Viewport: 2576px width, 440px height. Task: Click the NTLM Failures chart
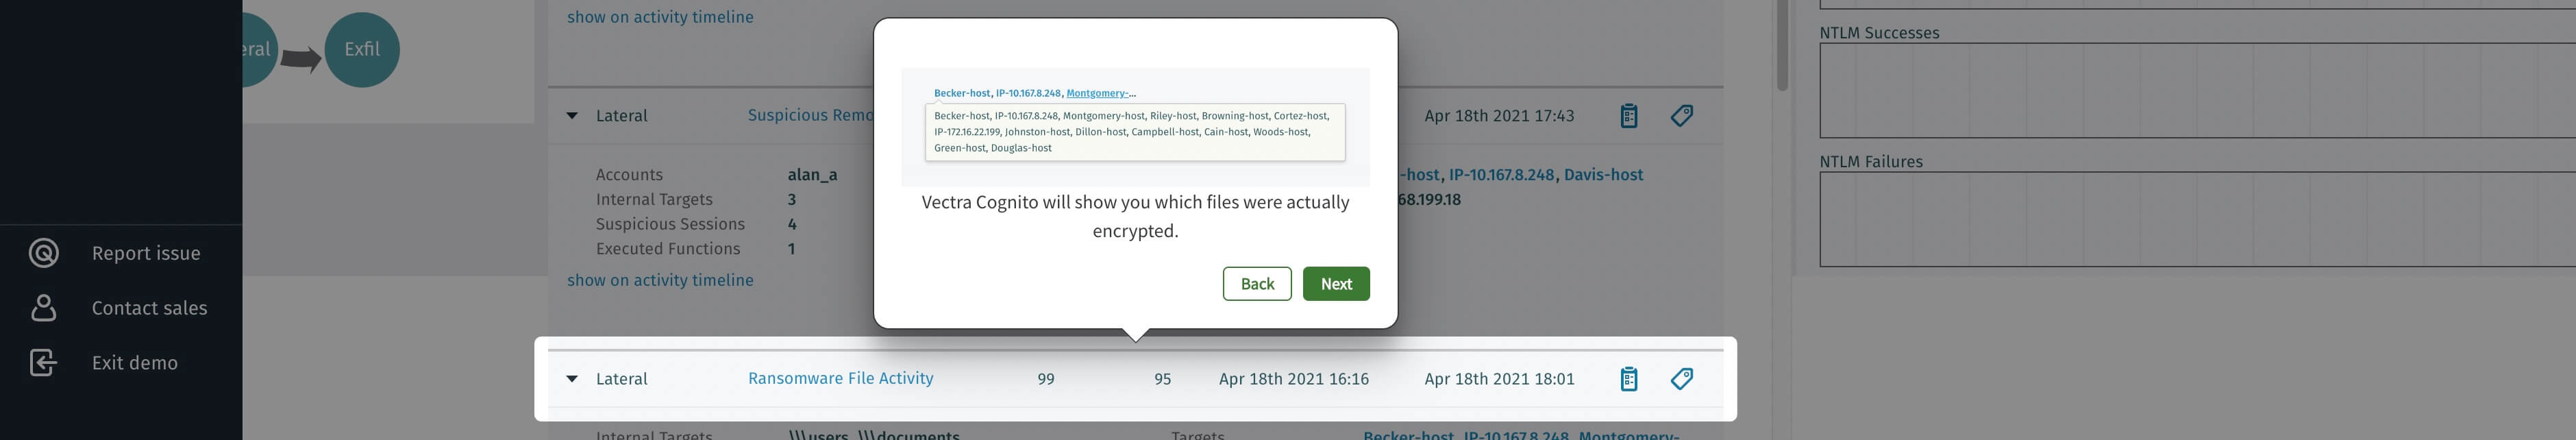(2197, 219)
